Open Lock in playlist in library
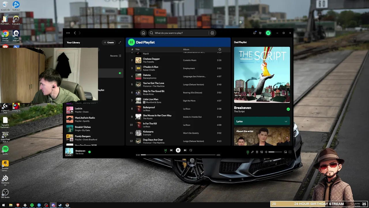This screenshot has width=369, height=208. coord(95,110)
